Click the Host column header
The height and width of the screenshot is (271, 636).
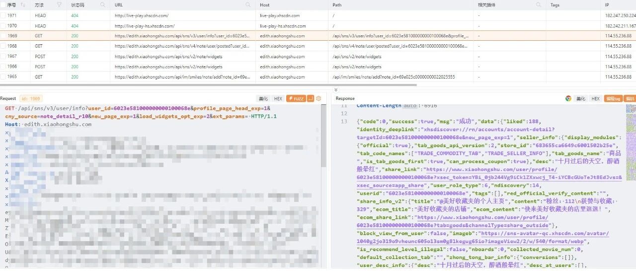coord(265,4)
